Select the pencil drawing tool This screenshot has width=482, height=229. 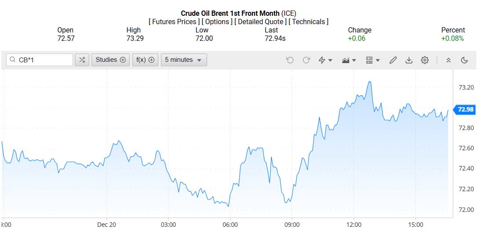point(393,60)
